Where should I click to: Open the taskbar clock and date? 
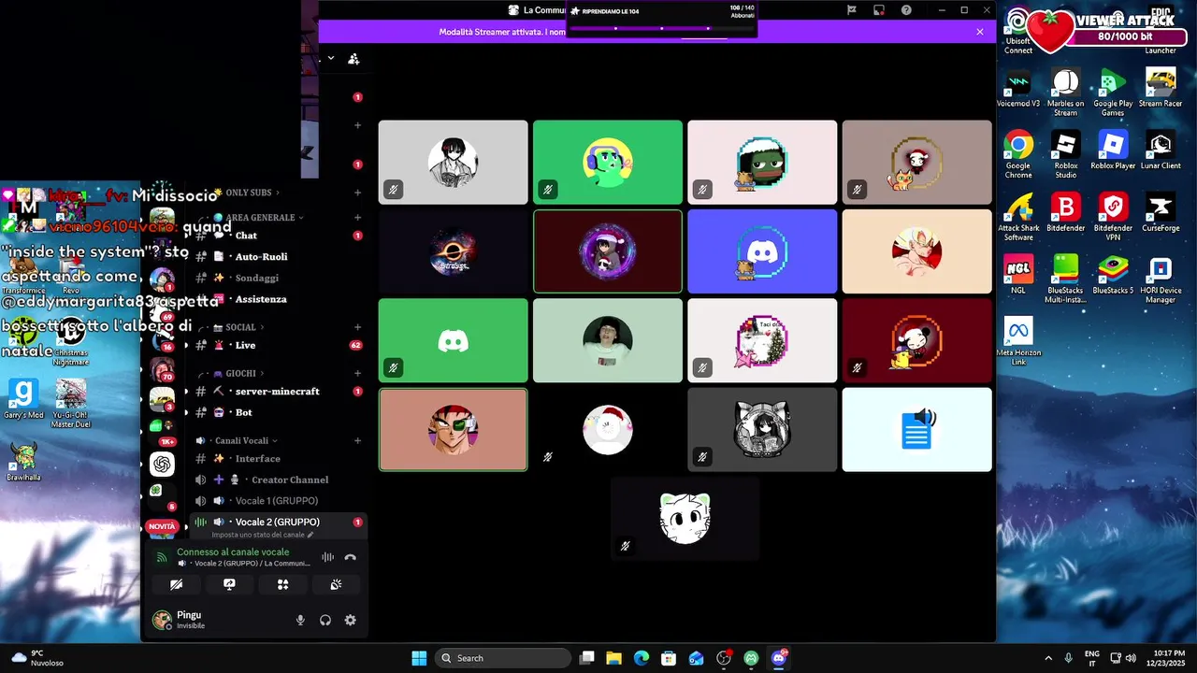coord(1161,658)
